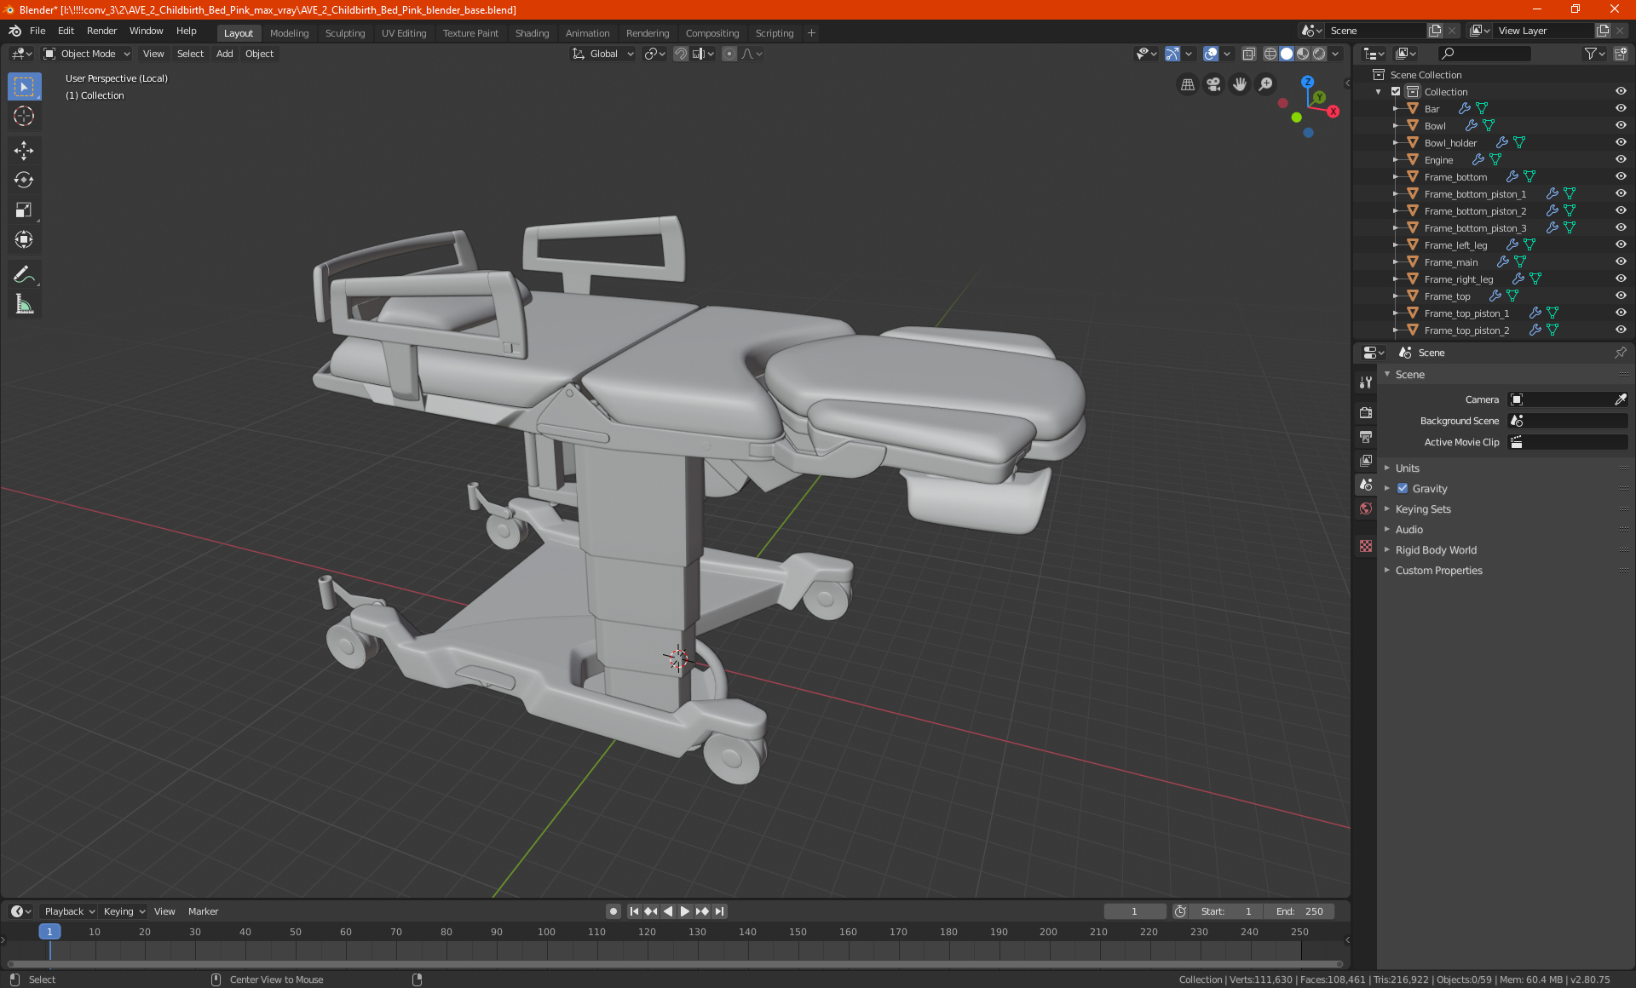Open the Output properties tab
Viewport: 1636px width, 988px height.
click(x=1366, y=437)
